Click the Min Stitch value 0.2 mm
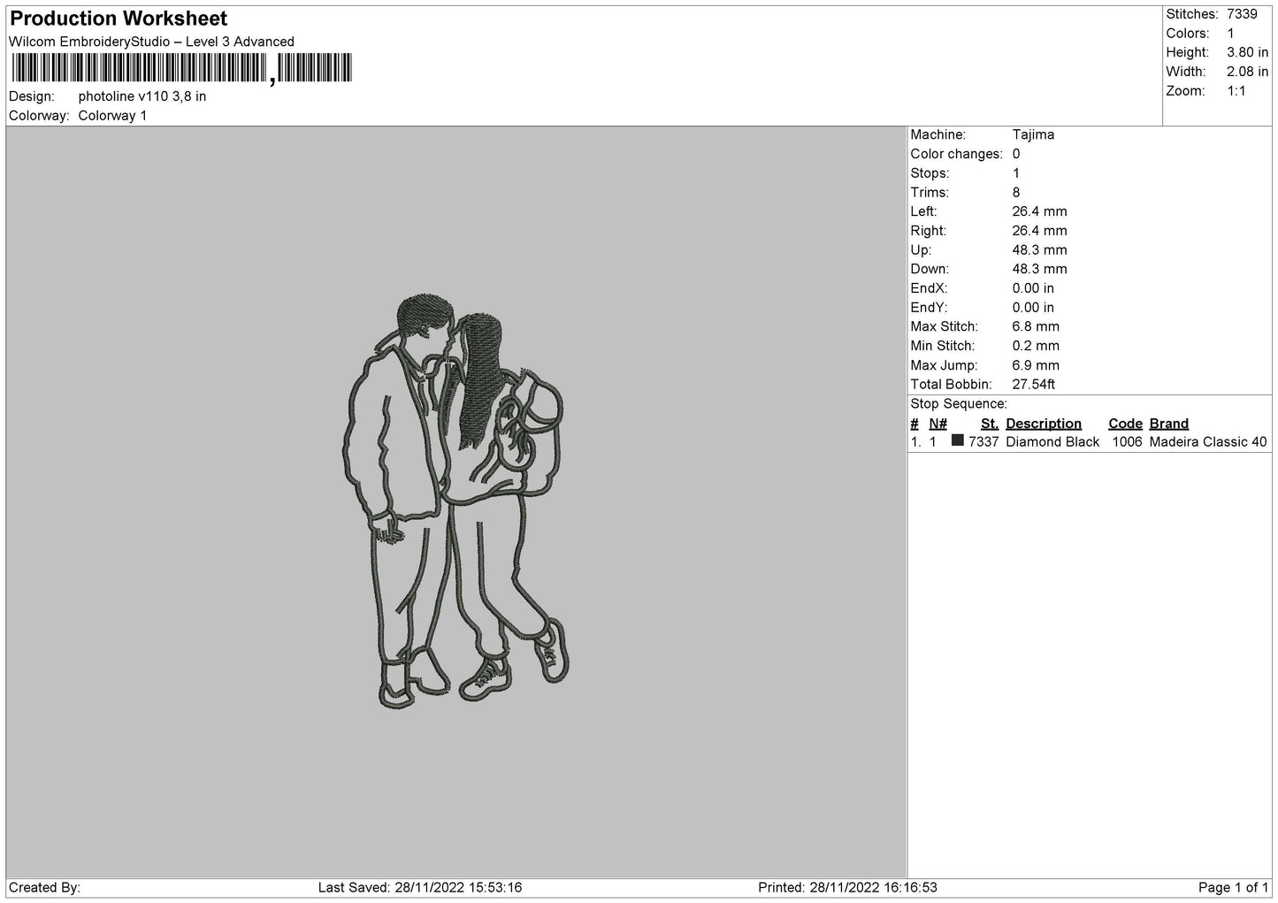 point(1036,346)
